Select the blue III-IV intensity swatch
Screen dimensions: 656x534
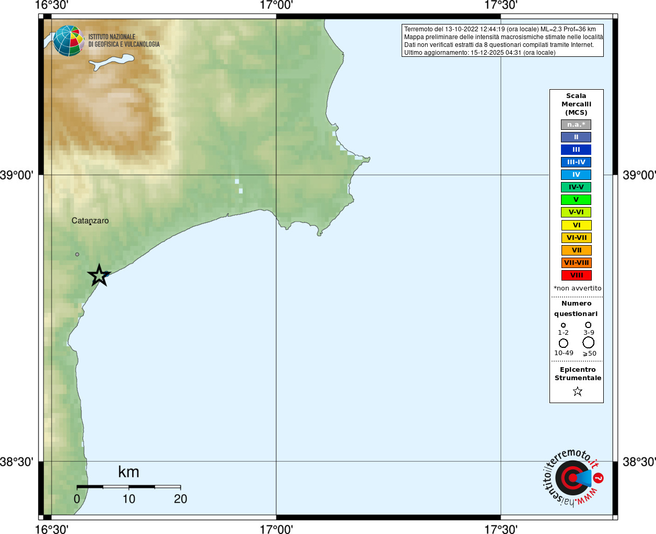coord(576,162)
